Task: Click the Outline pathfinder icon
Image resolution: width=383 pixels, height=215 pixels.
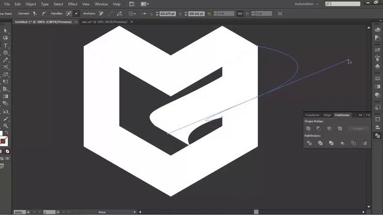Action: point(354,143)
